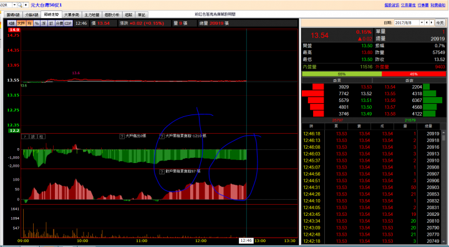
Task: Open the 交易屬性 link
Action: pos(408,5)
